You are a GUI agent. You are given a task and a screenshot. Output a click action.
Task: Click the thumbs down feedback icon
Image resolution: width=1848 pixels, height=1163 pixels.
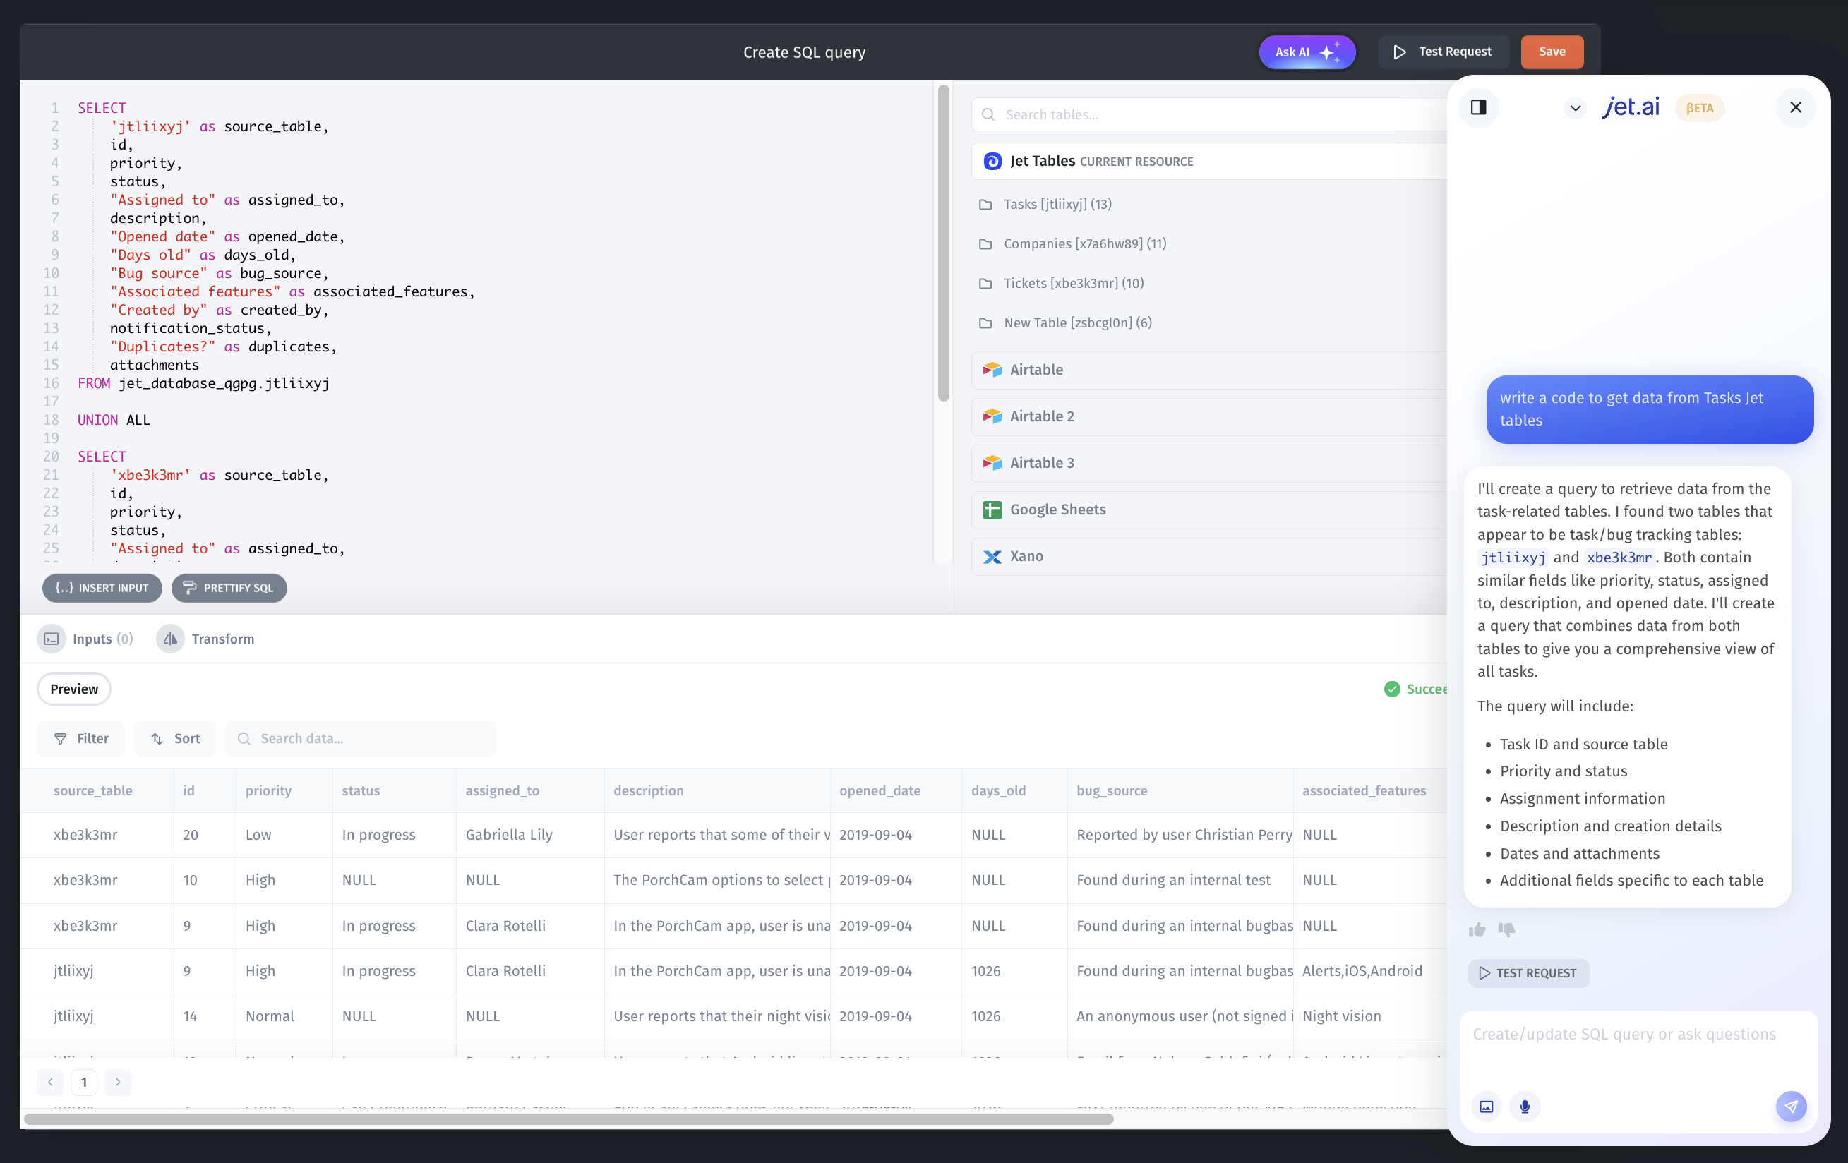(x=1506, y=930)
